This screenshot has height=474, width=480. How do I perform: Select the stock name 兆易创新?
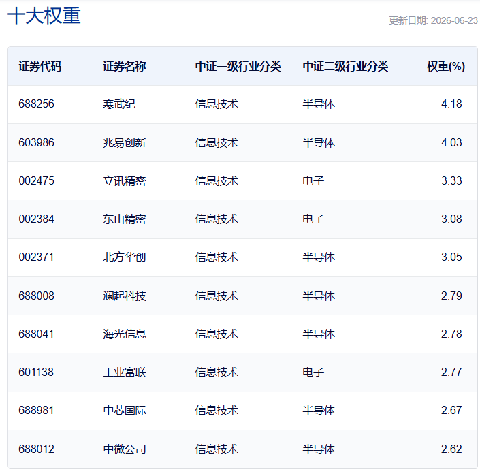tap(125, 143)
